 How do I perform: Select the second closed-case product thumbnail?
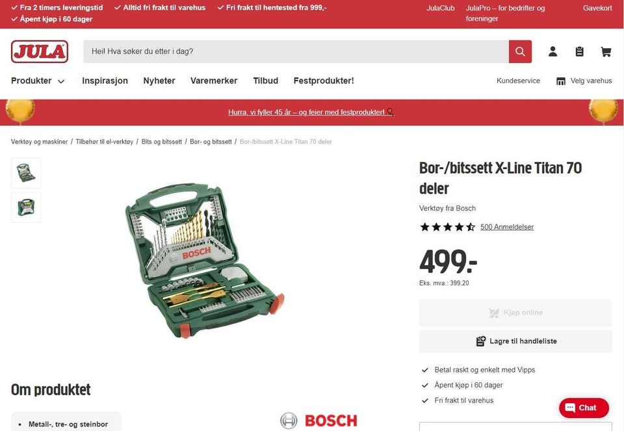pos(26,207)
